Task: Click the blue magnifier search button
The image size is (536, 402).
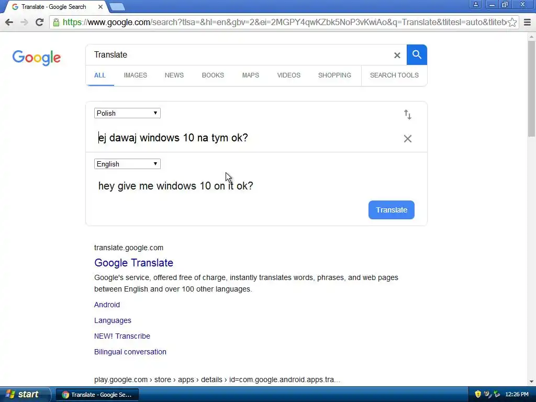Action: (417, 54)
